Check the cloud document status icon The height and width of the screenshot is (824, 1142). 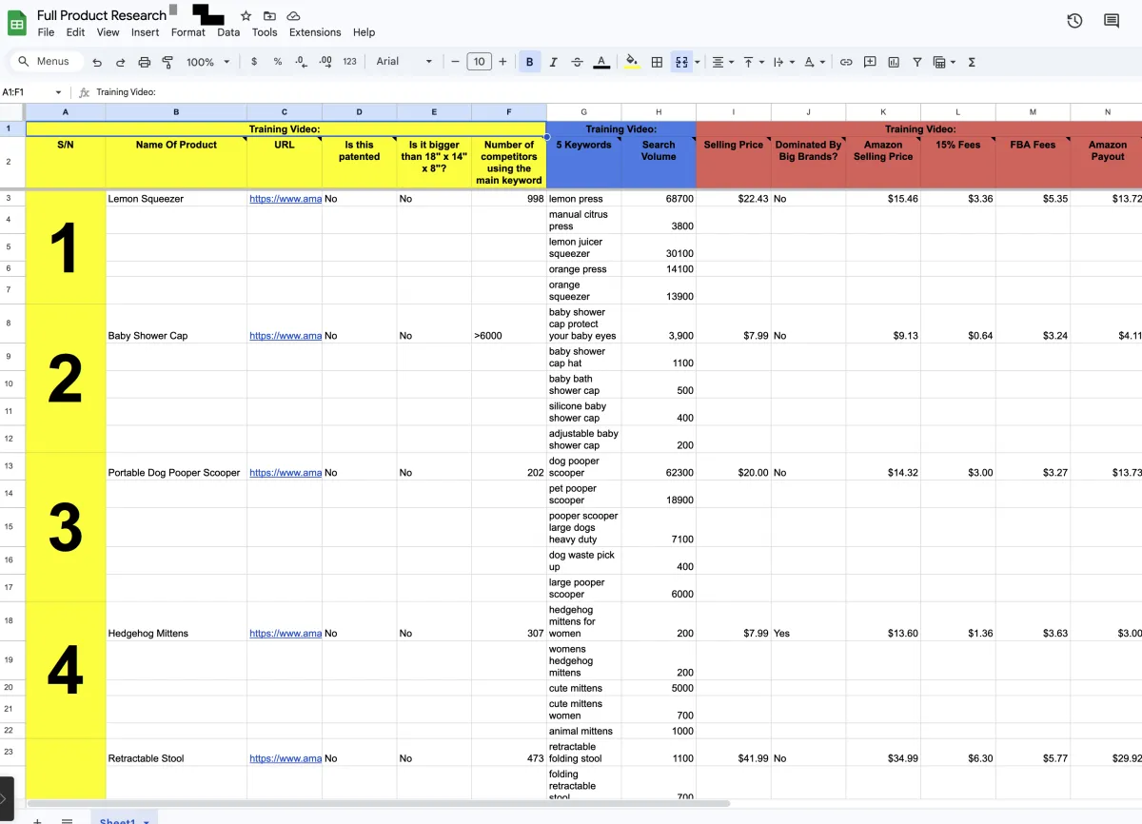[x=294, y=16]
